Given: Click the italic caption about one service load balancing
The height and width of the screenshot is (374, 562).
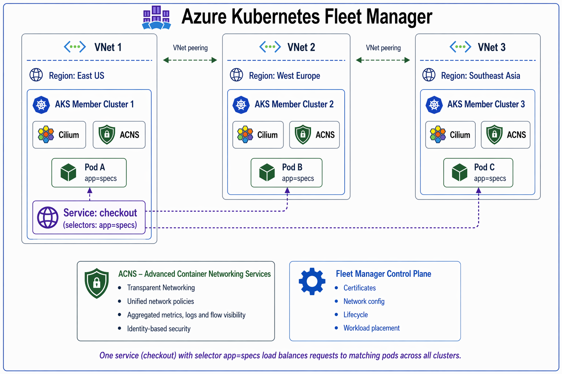Looking at the screenshot, I should click(x=280, y=355).
